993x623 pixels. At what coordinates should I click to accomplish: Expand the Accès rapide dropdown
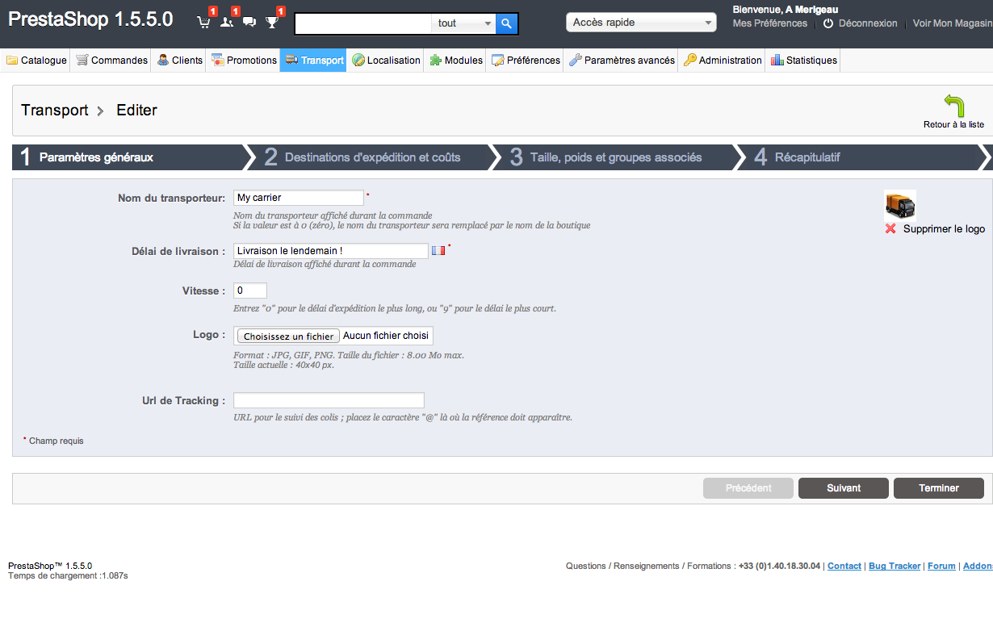641,23
